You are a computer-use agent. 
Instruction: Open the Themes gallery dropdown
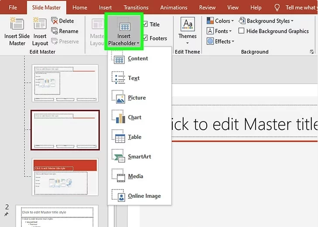[x=188, y=31]
